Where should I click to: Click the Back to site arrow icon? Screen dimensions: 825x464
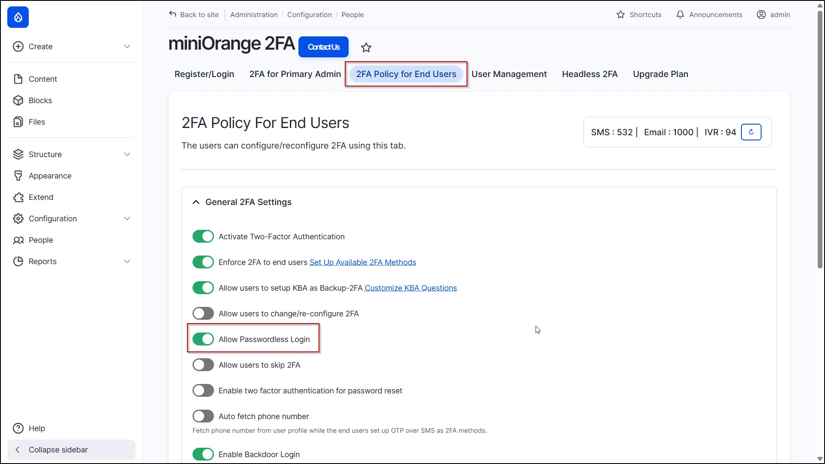[172, 14]
